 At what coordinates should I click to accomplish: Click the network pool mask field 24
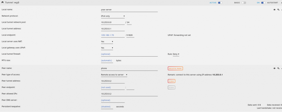[129, 22]
